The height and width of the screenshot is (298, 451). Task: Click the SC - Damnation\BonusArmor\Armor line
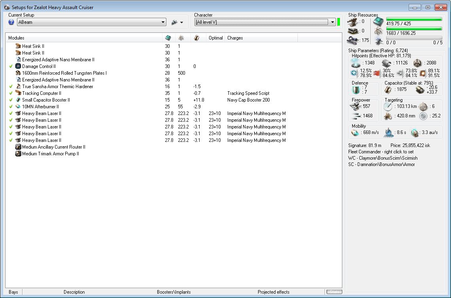click(x=381, y=164)
